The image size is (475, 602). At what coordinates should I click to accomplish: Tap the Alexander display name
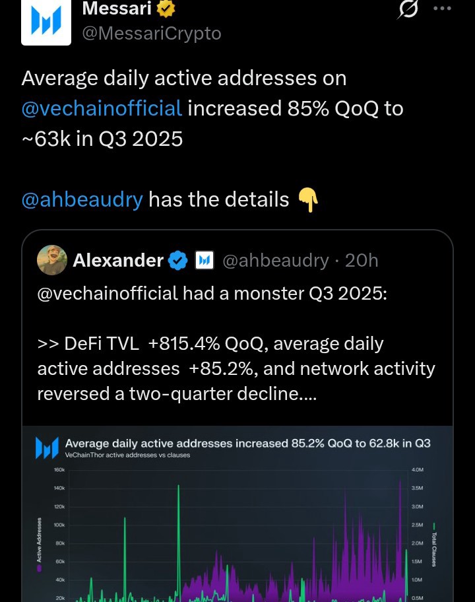(118, 260)
